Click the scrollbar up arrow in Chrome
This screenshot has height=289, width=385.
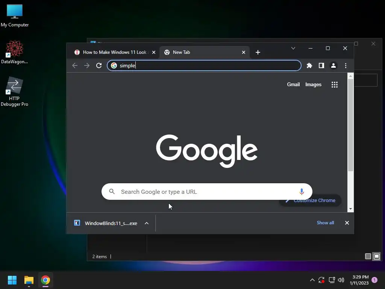(x=350, y=76)
